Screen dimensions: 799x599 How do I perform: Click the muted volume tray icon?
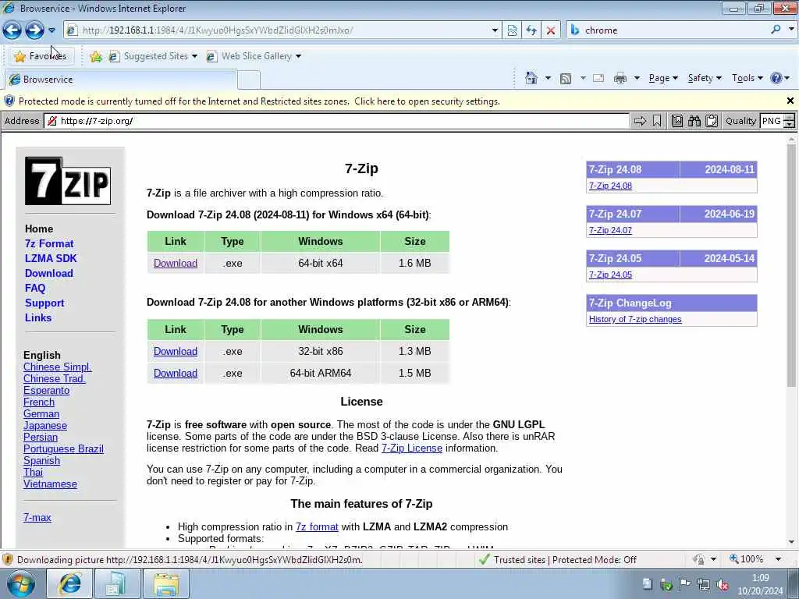[722, 585]
